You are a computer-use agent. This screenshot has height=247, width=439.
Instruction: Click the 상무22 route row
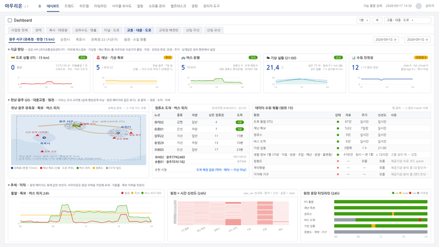coord(200,136)
